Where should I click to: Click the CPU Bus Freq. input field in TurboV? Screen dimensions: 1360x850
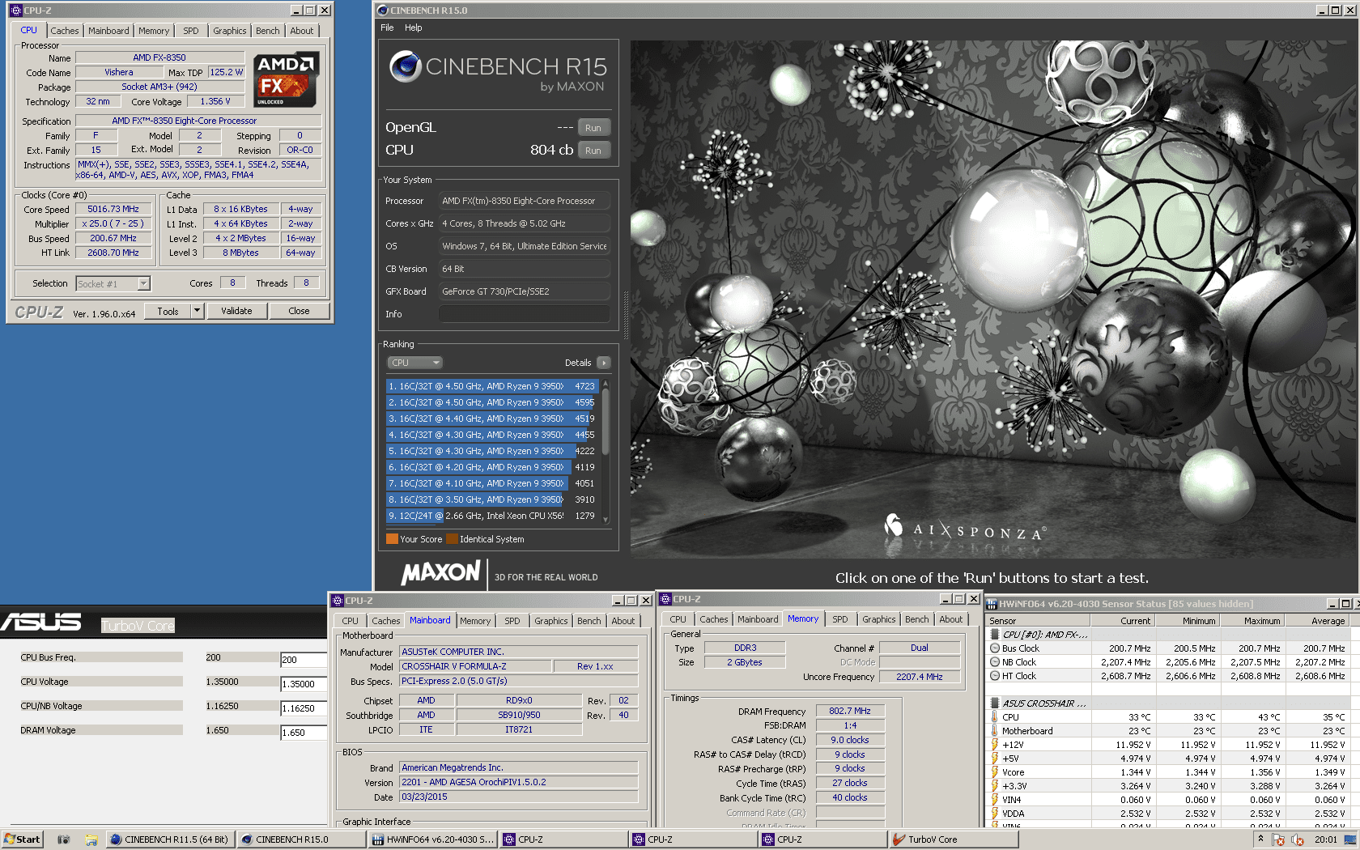[304, 660]
